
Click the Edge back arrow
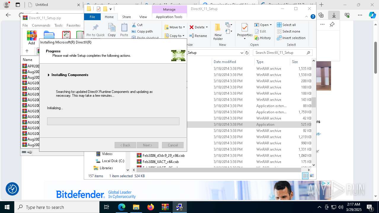click(8, 15)
